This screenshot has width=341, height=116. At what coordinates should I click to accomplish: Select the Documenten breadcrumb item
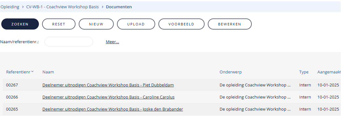[119, 7]
